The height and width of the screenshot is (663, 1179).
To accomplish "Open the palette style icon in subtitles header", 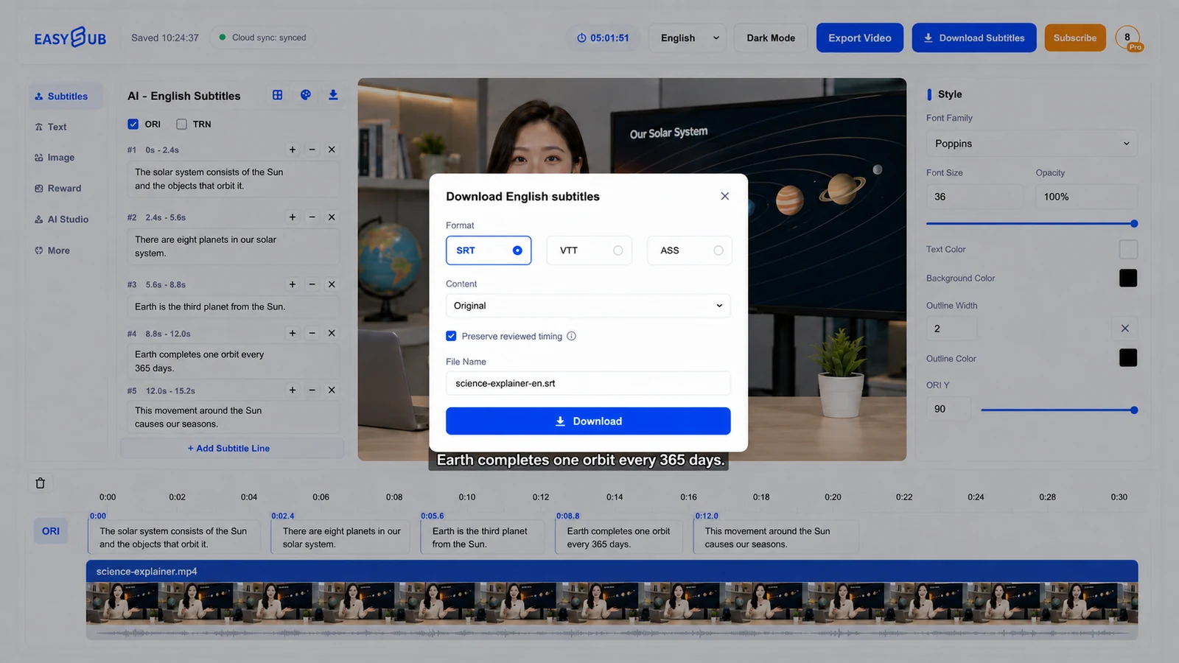I will (x=306, y=95).
